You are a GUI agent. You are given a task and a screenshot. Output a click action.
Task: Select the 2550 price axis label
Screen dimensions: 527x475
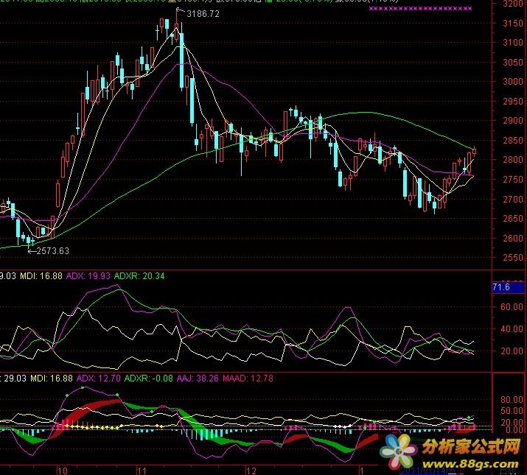tap(512, 258)
